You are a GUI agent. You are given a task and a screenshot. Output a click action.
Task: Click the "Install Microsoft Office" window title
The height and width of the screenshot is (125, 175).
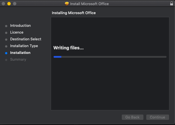click(x=89, y=4)
